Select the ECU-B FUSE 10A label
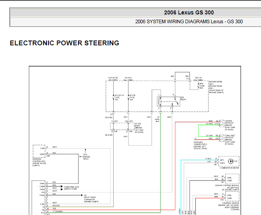Image resolution: width=261 pixels, height=215 pixels. point(133,97)
